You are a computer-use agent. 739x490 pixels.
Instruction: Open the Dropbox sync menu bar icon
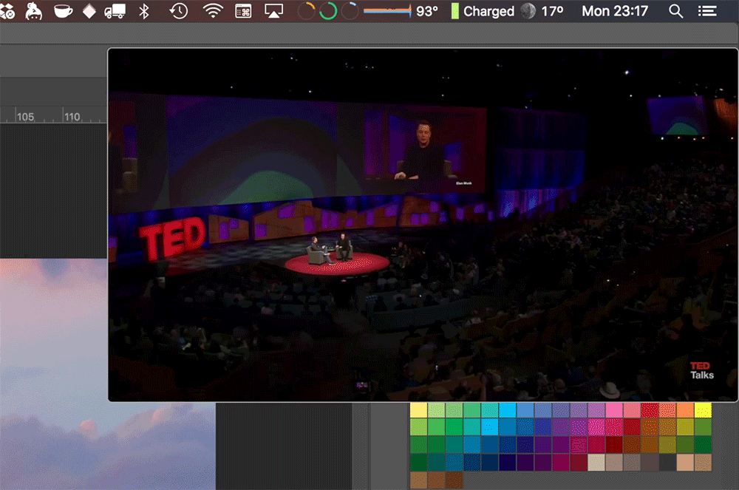tap(7, 11)
